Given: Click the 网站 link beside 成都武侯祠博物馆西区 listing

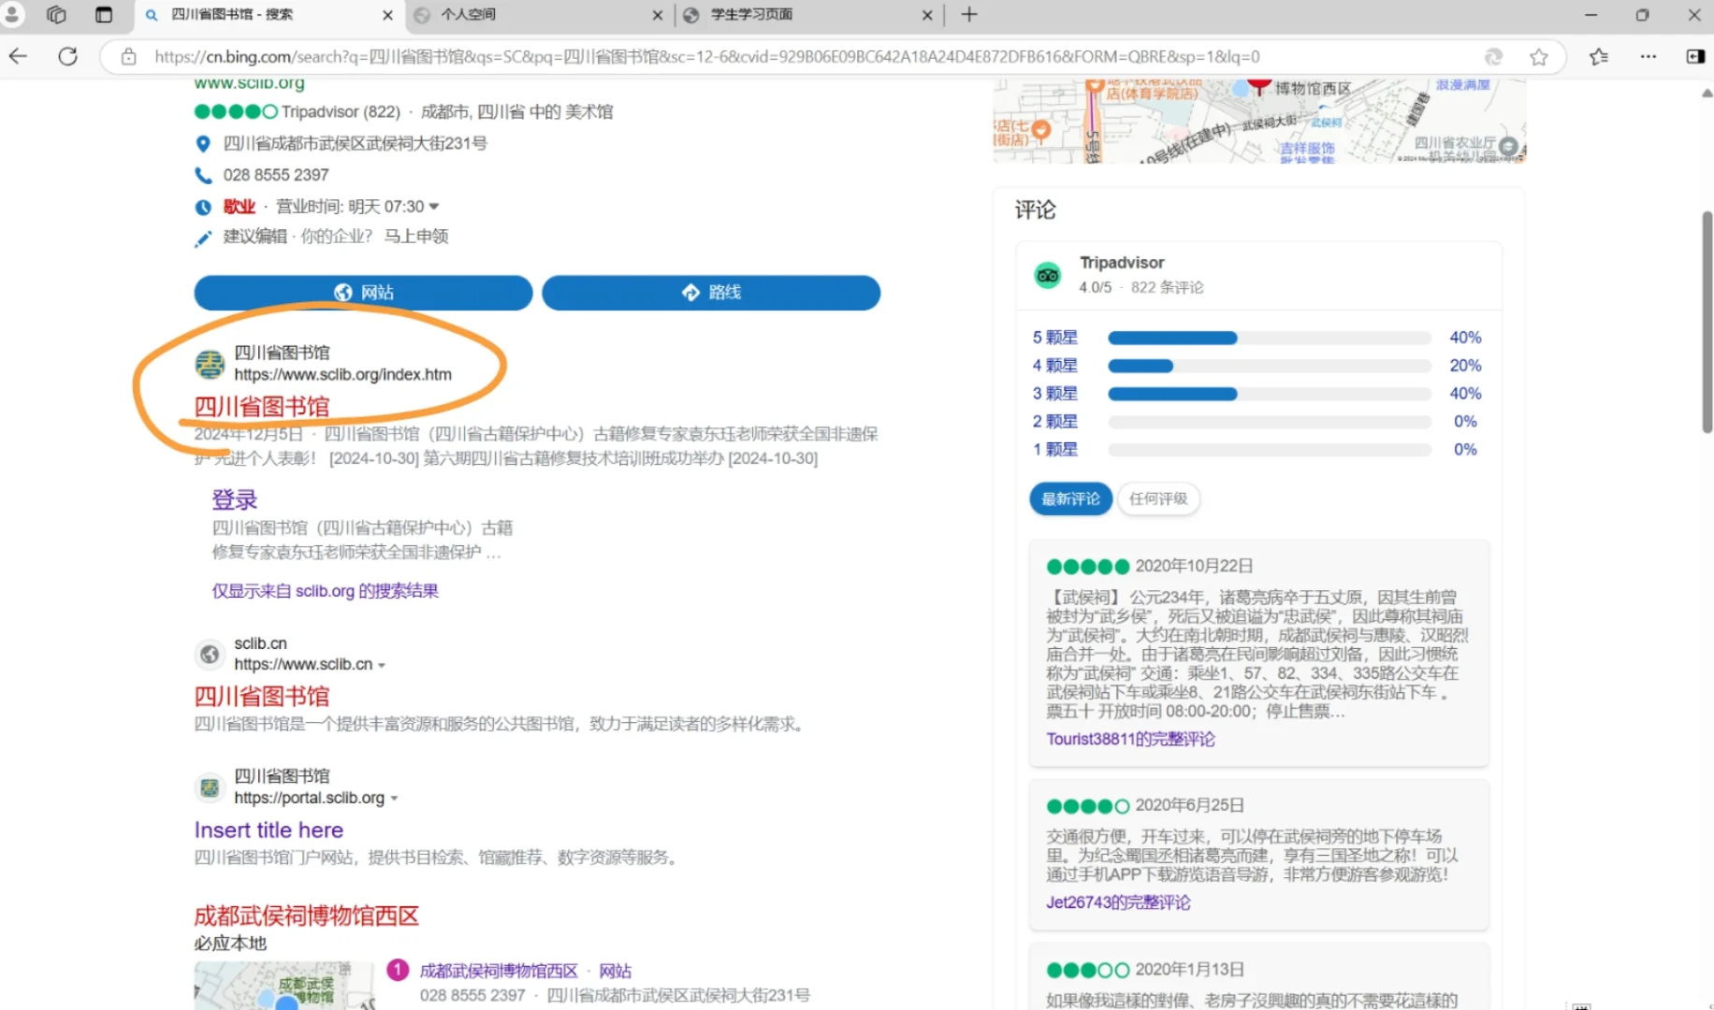Looking at the screenshot, I should click(616, 971).
